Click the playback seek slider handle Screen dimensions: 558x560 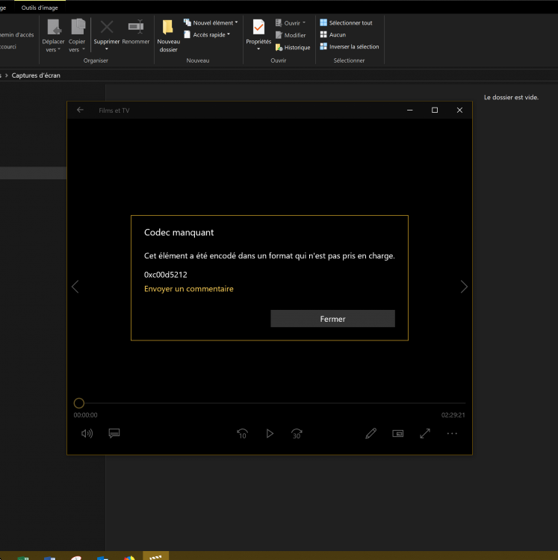click(79, 403)
